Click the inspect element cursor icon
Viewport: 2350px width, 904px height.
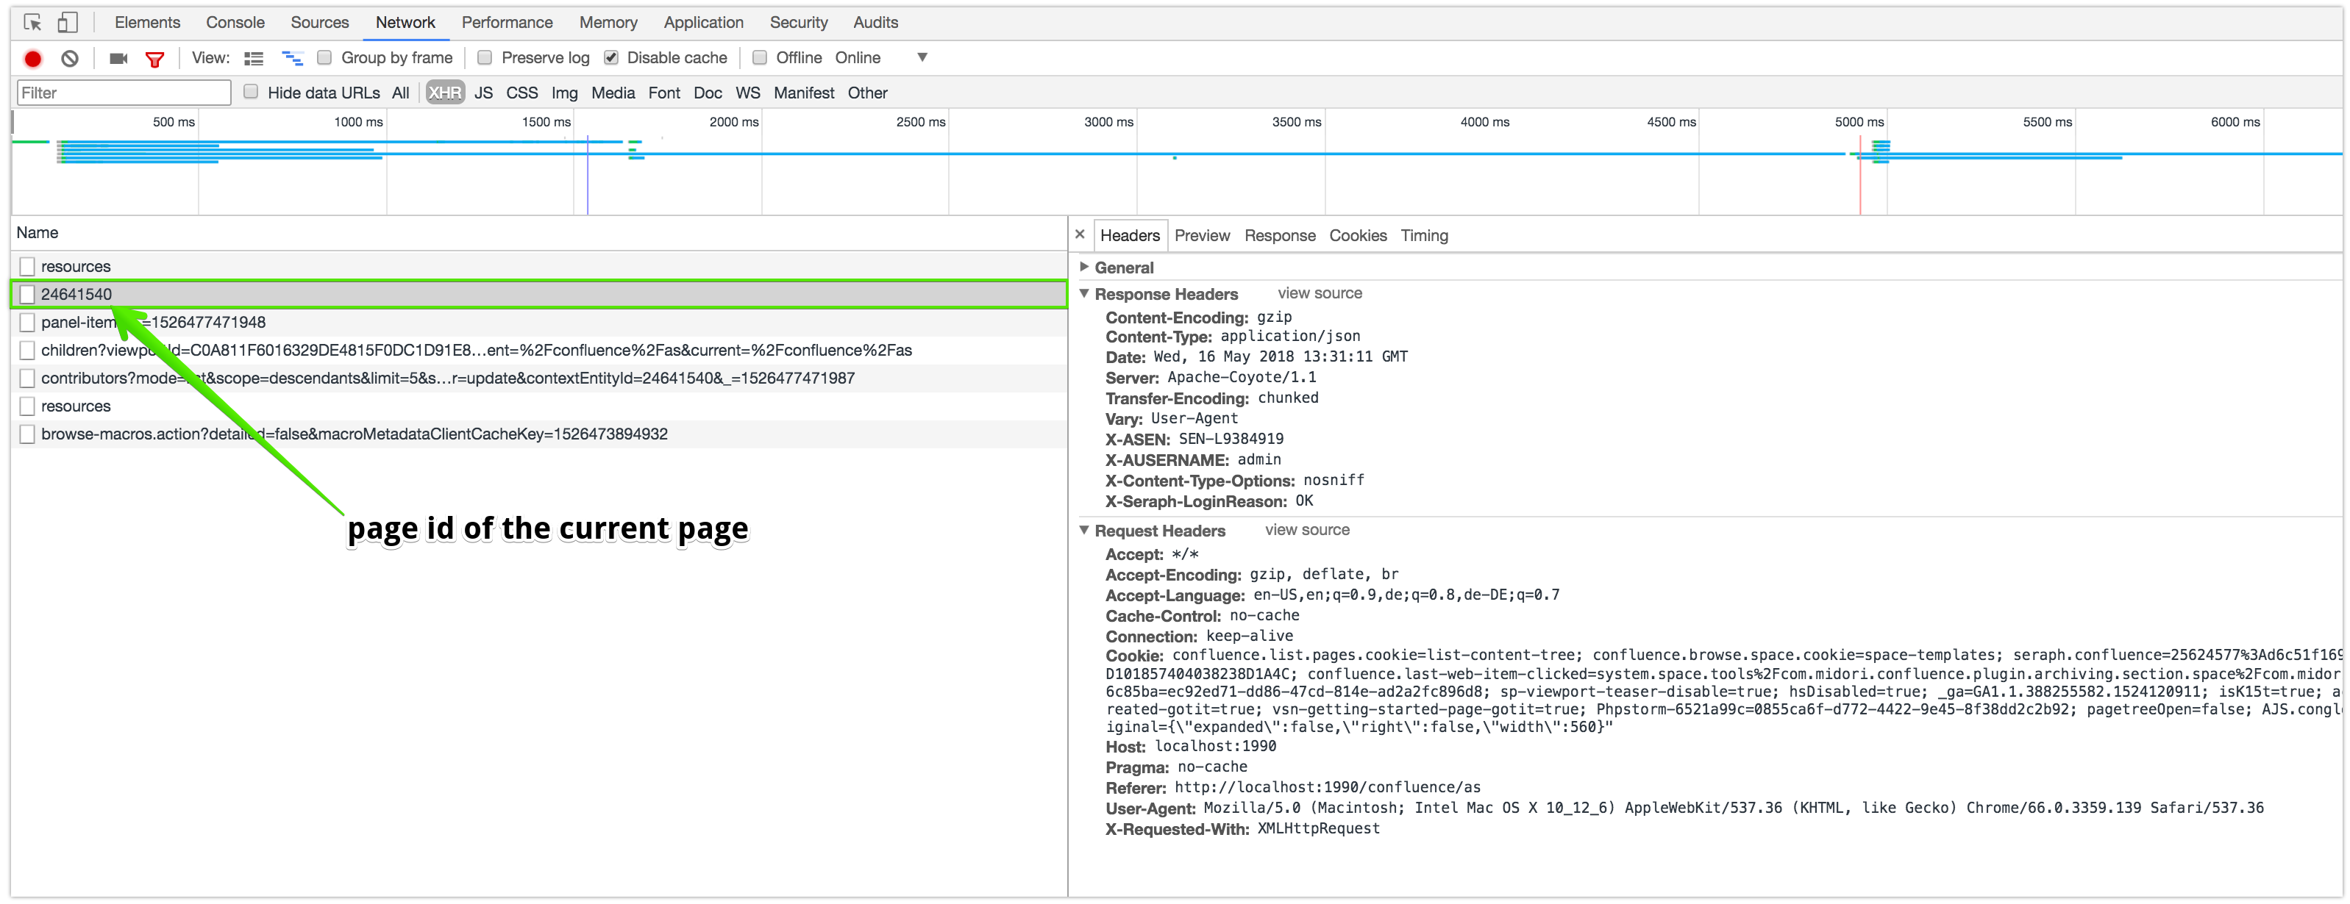33,22
